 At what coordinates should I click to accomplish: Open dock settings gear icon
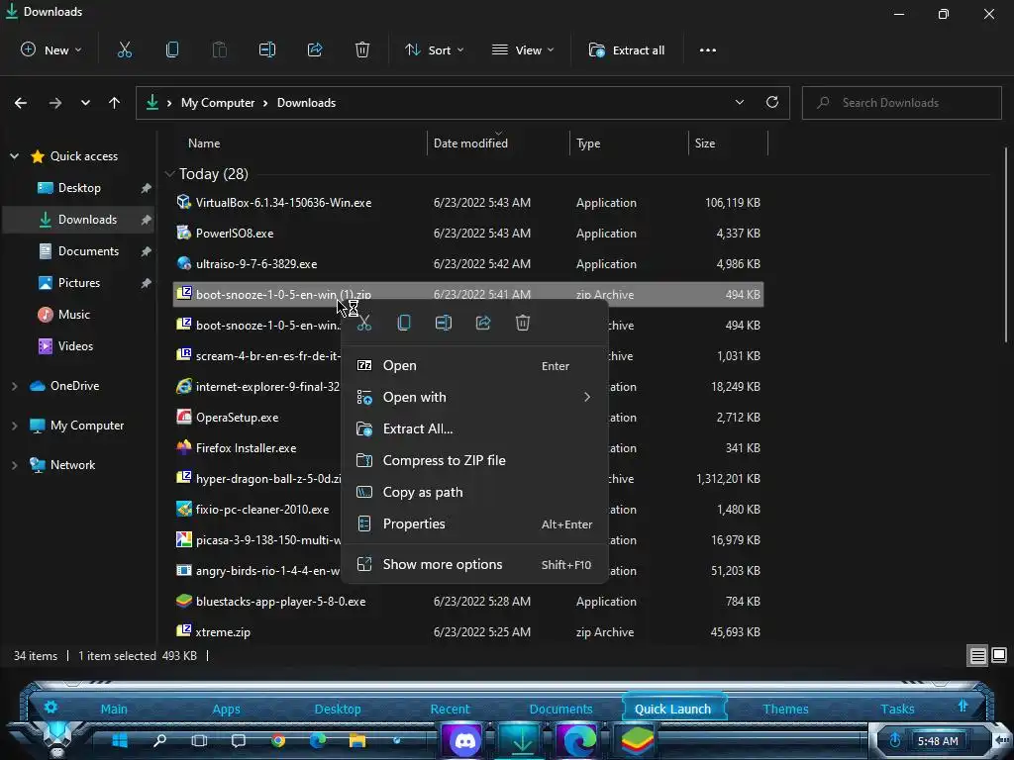(51, 707)
